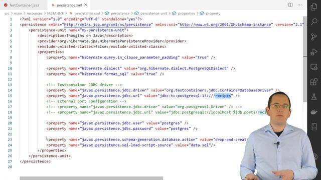This screenshot has width=321, height=180.
Task: Click "org.postgresql.Driver" in commented line
Action: (x=201, y=106)
